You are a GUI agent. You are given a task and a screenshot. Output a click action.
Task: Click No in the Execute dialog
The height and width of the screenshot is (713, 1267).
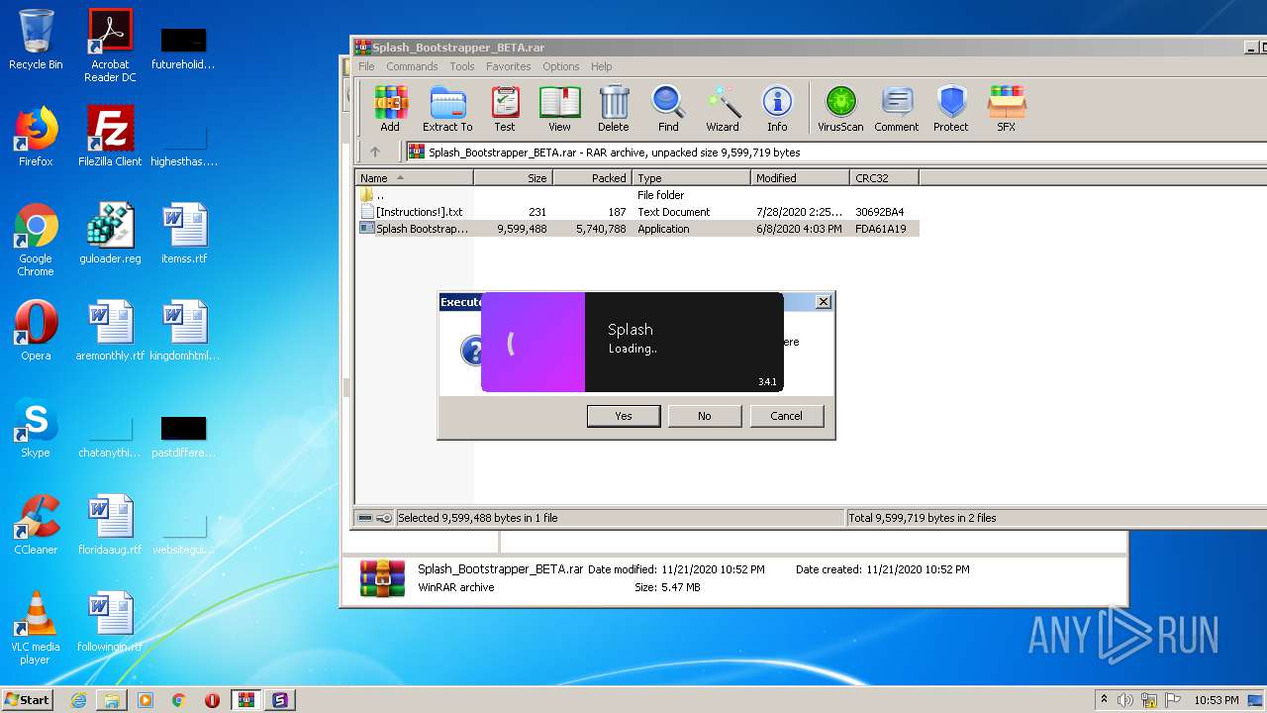coord(705,416)
